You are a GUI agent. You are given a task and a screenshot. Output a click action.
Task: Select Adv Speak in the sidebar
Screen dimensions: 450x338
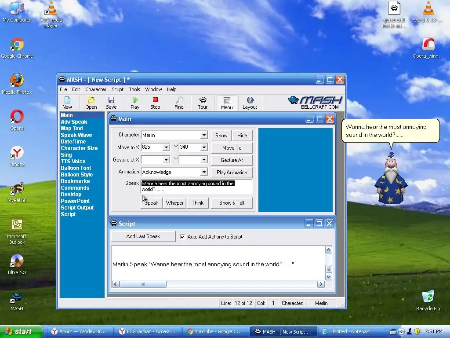point(74,122)
